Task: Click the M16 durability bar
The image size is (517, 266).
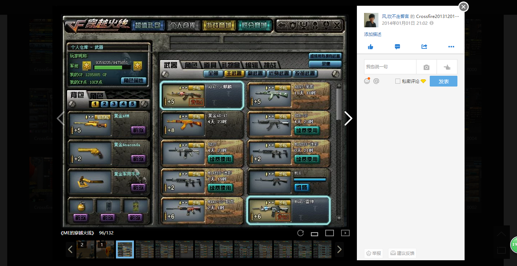Action: pyautogui.click(x=310, y=179)
